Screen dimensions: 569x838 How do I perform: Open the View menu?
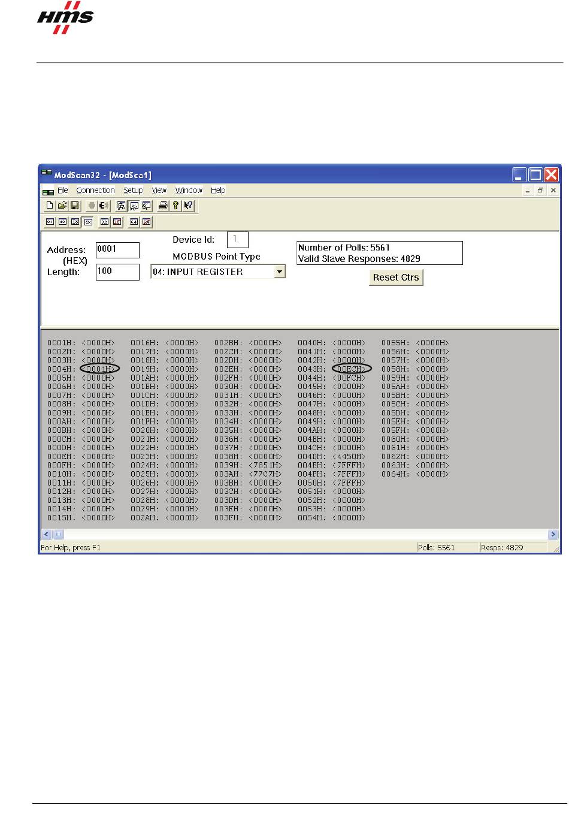pos(159,191)
